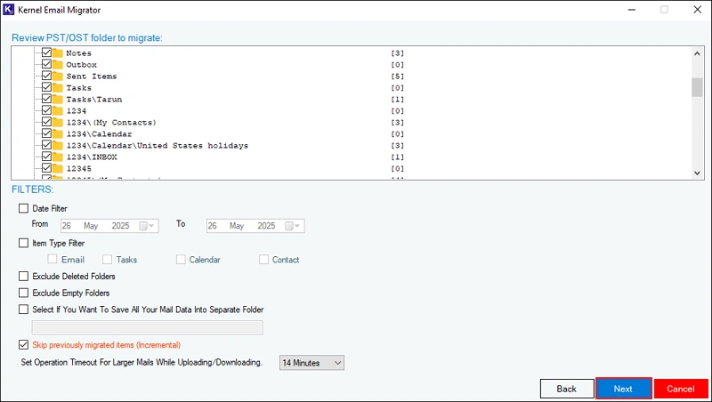
Task: Uncheck the Tasks folder checkbox
Action: 46,87
